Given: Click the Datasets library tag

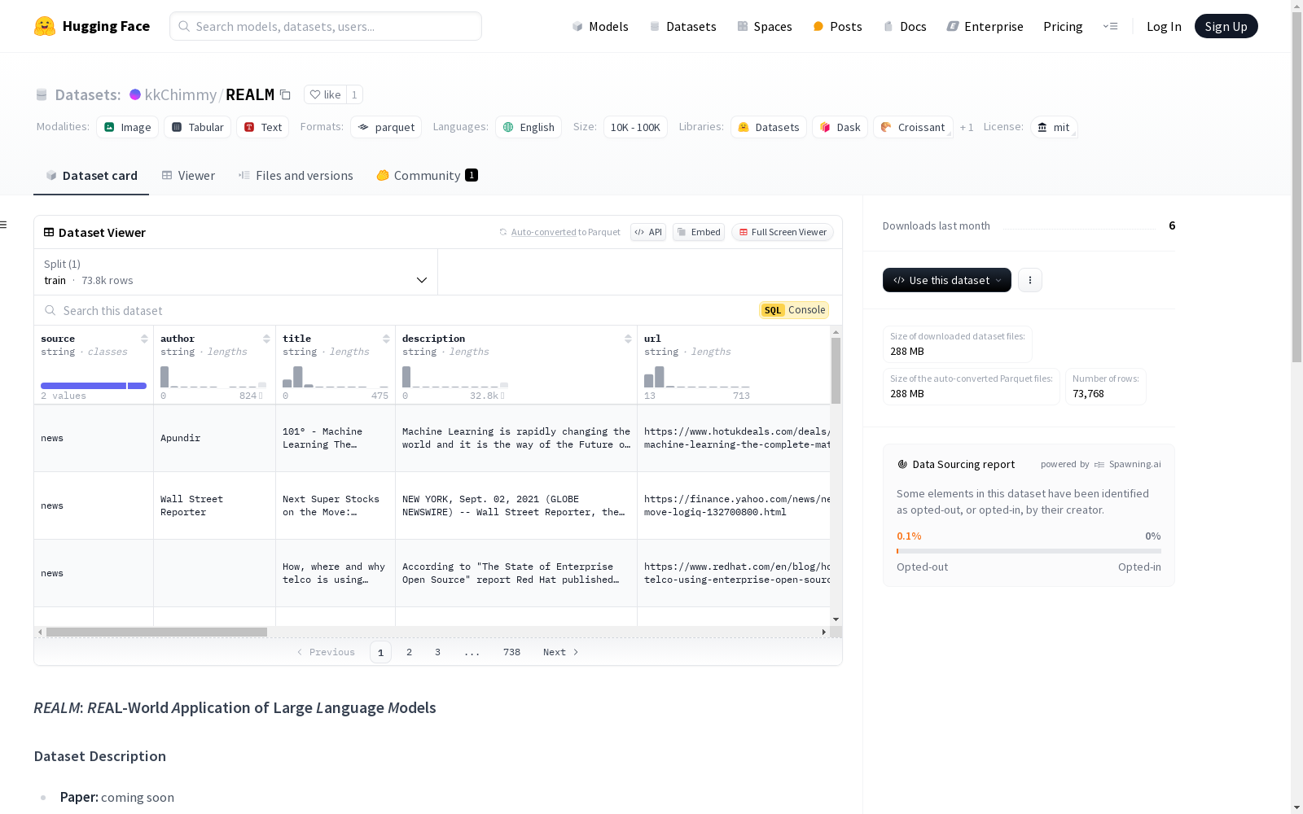Looking at the screenshot, I should click(x=769, y=127).
